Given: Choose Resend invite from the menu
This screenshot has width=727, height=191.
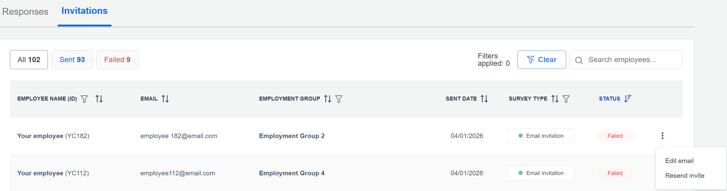Looking at the screenshot, I should pos(685,176).
